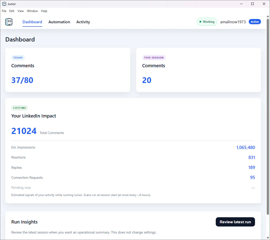Click the 21024 total comments number

(x=24, y=131)
